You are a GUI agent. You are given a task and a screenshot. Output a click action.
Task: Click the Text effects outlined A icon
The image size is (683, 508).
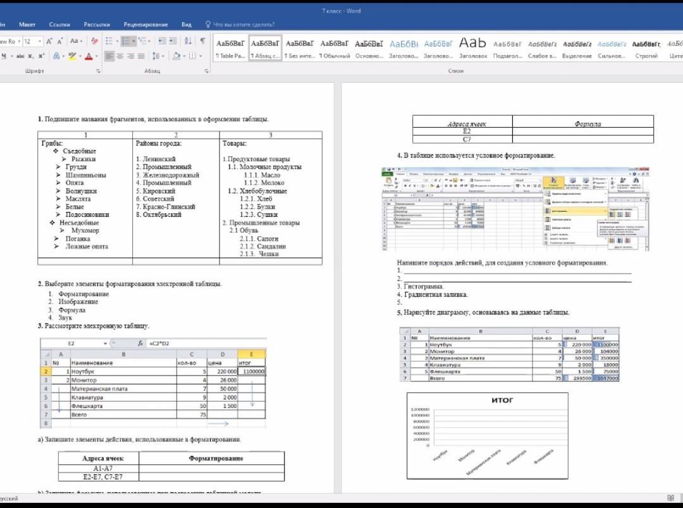click(x=57, y=56)
